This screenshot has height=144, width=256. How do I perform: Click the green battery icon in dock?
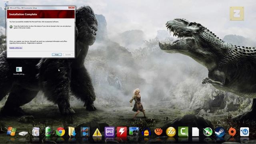[48, 132]
